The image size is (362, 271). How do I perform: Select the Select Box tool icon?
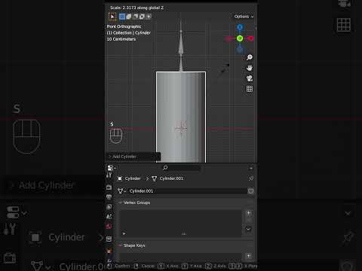coord(112,17)
